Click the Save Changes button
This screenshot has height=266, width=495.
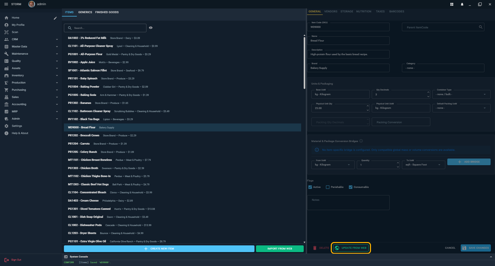(x=476, y=248)
